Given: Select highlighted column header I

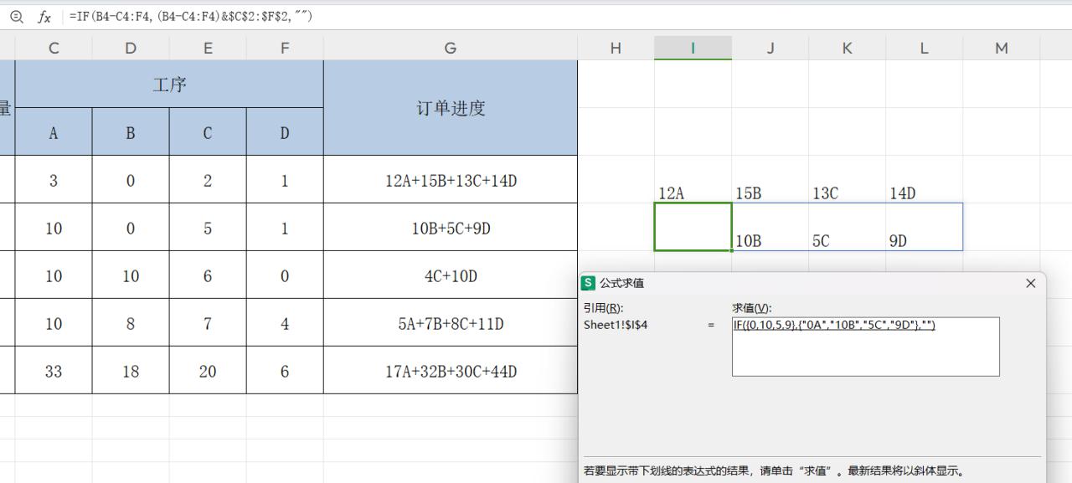Looking at the screenshot, I should 693,48.
